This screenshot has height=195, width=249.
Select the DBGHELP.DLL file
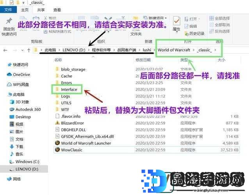pos(71,129)
